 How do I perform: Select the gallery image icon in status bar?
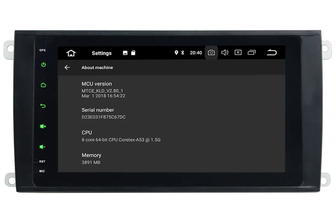tap(125, 53)
